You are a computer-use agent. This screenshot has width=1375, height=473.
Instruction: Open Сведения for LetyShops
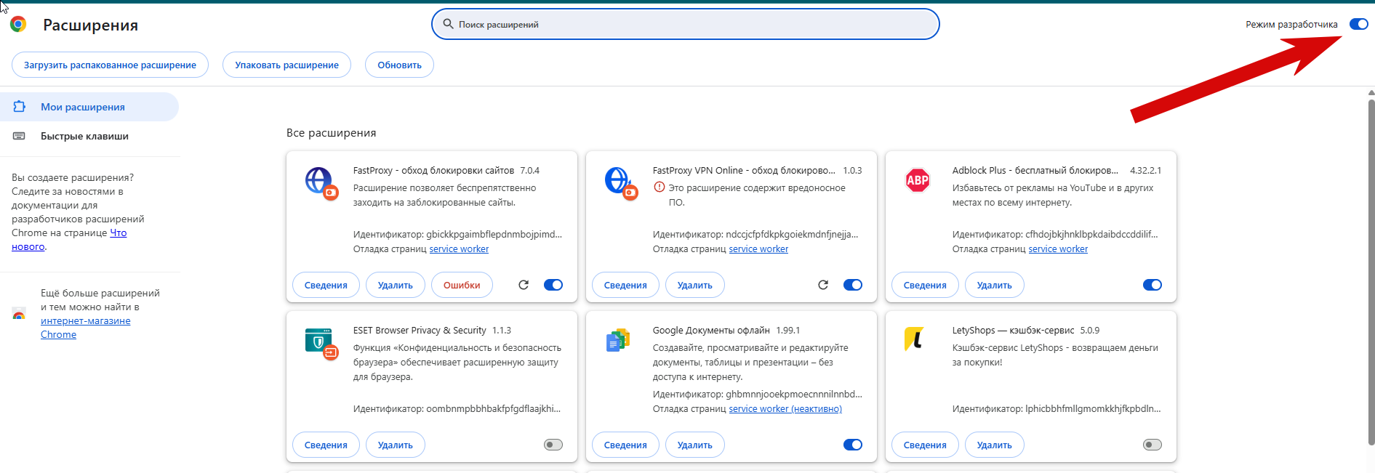pyautogui.click(x=925, y=445)
